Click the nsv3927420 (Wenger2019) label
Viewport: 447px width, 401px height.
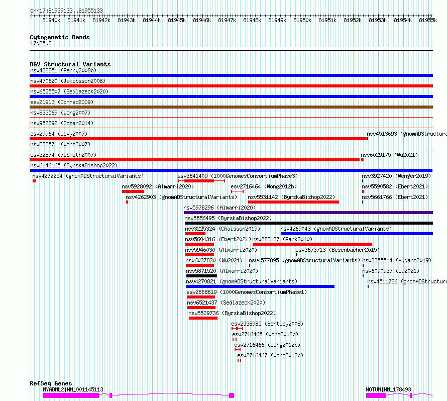[x=396, y=176]
